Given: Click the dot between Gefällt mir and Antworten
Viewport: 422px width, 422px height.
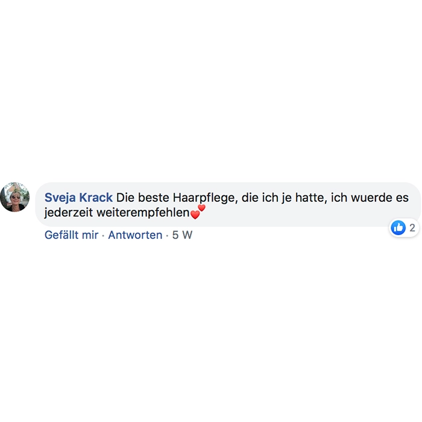Looking at the screenshot, I should [x=103, y=236].
